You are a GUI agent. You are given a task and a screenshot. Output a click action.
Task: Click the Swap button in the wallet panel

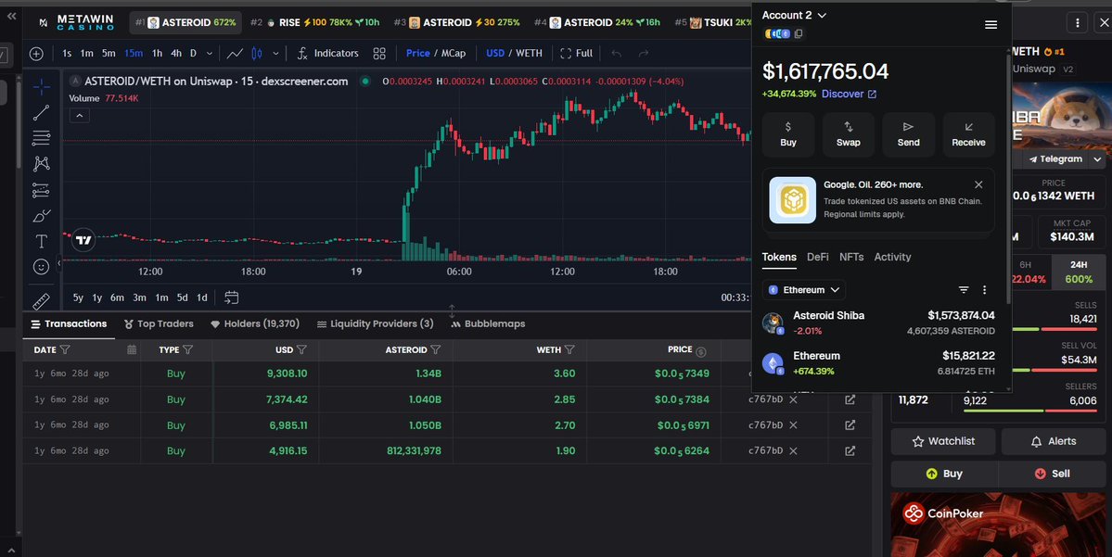click(x=848, y=134)
